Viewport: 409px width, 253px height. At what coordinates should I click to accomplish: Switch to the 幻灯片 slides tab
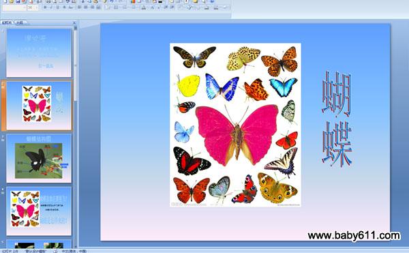tap(7, 23)
